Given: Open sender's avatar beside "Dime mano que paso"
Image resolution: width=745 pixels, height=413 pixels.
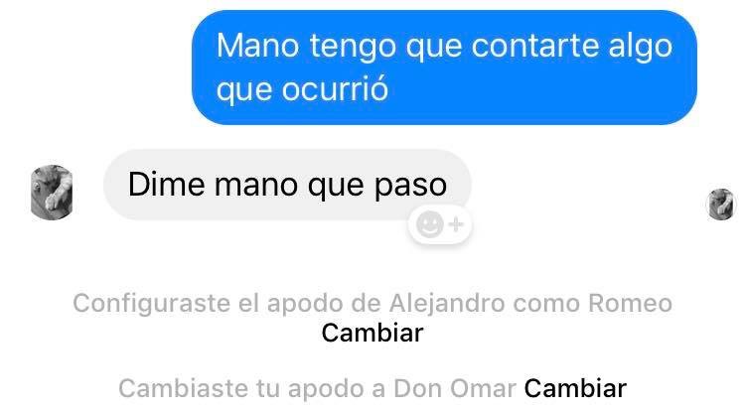Looking at the screenshot, I should 52,193.
